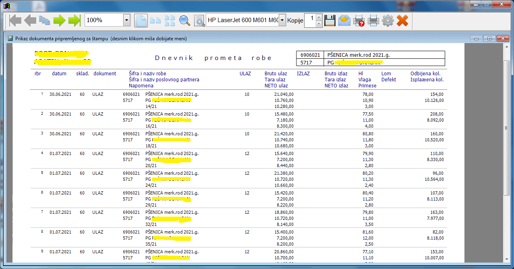Click the scrollbar up arrow

pos(506,47)
